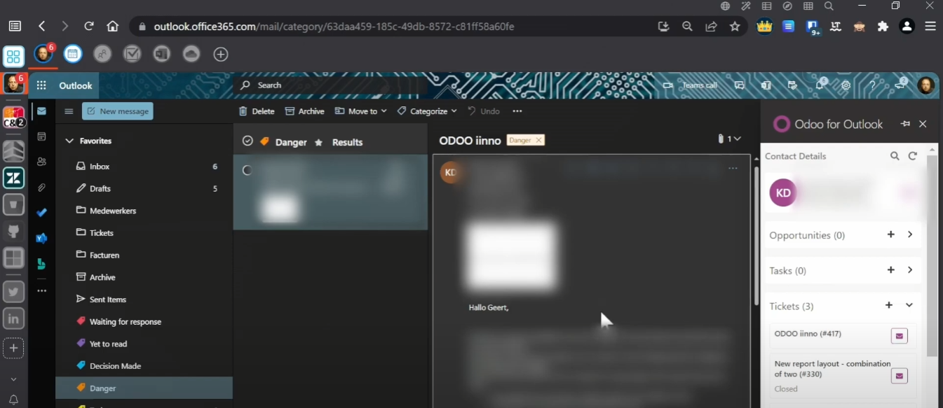
Task: Open the Sent Items folder
Action: (x=144, y=300)
